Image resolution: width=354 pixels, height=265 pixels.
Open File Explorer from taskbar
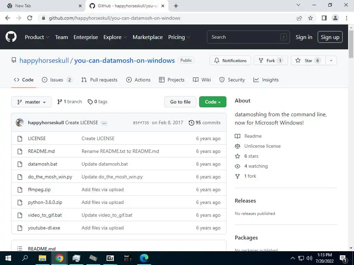tap(42, 258)
